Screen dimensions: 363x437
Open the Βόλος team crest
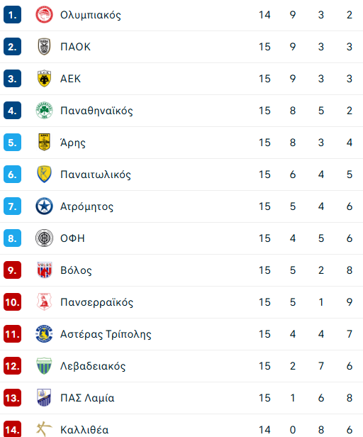(44, 270)
